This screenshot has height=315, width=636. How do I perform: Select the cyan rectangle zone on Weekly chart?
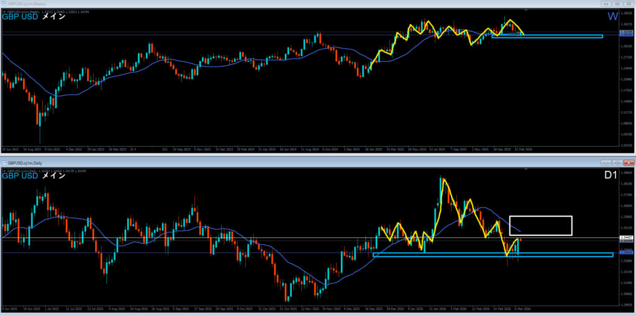coord(547,37)
